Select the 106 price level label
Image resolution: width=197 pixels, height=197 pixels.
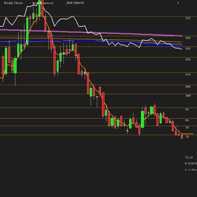coord(188,87)
